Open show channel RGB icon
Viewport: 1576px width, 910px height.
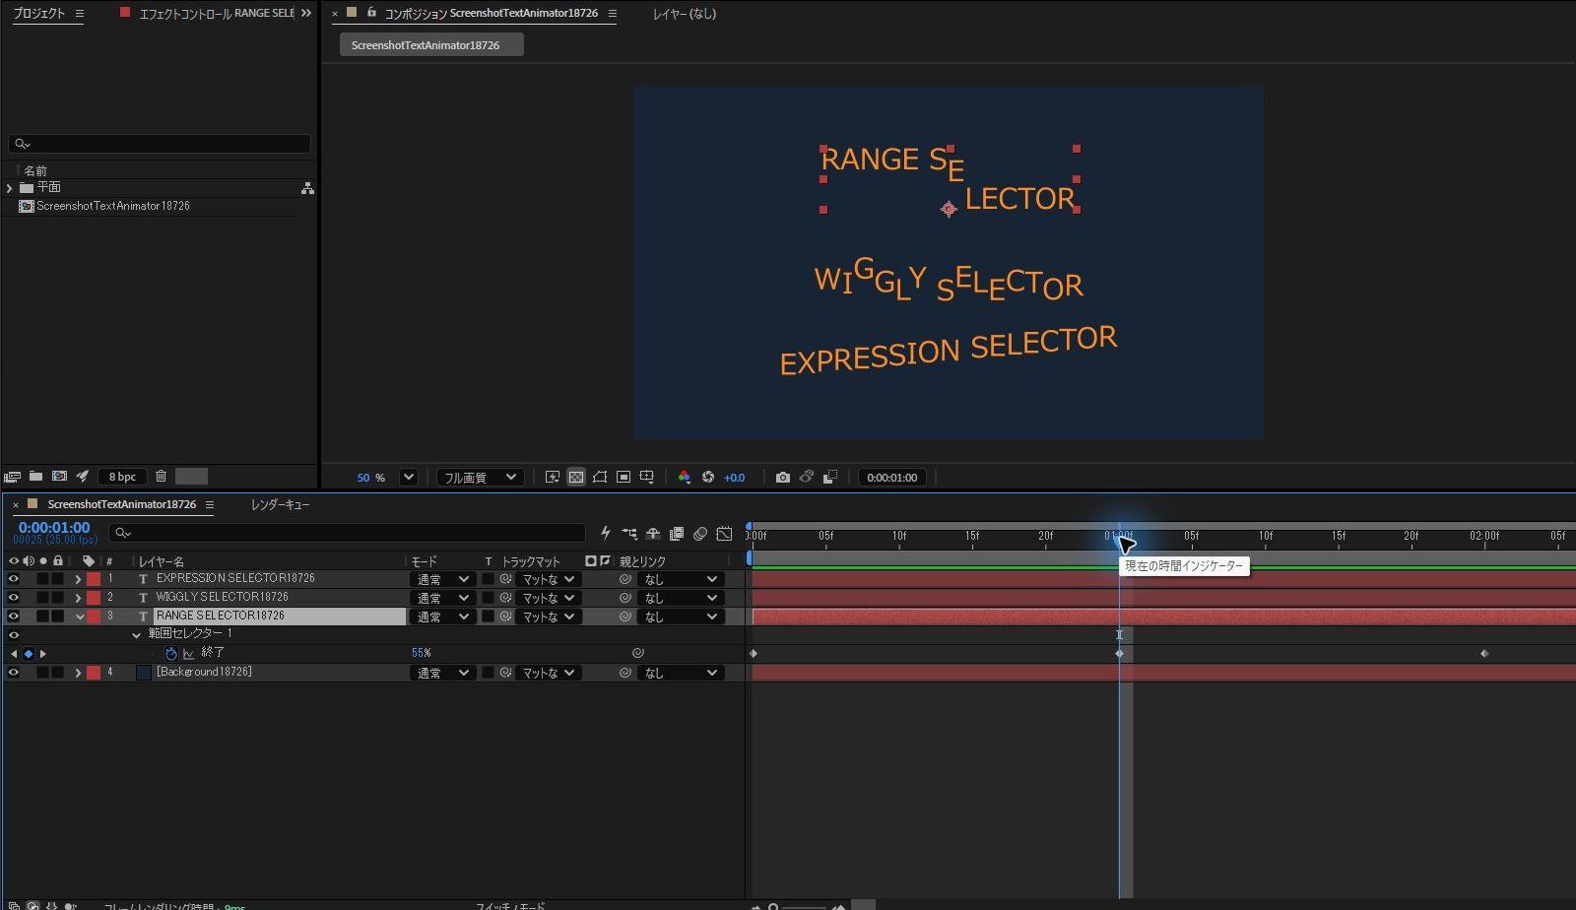(685, 477)
